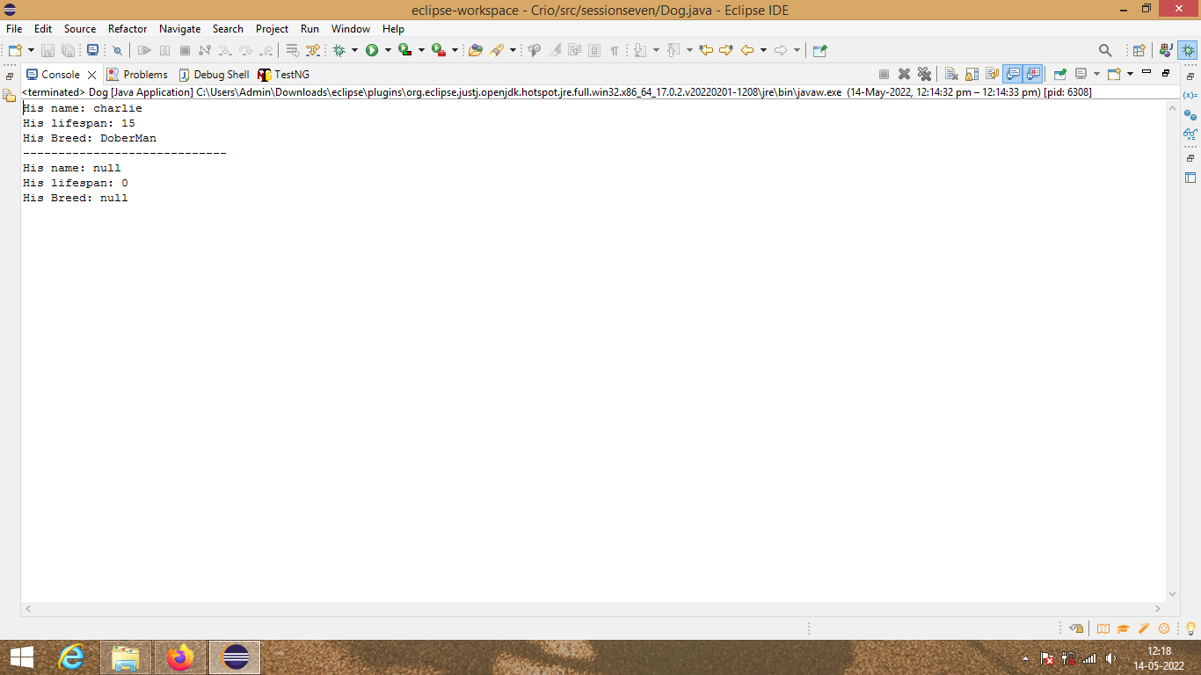The image size is (1201, 675).
Task: Click the New file toolbar icon
Action: click(x=15, y=50)
